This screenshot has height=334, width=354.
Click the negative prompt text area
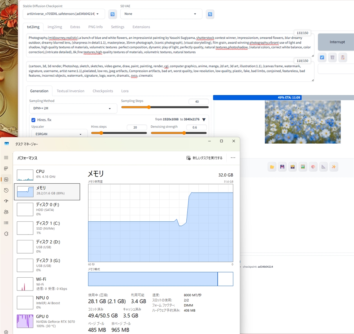coord(170,71)
